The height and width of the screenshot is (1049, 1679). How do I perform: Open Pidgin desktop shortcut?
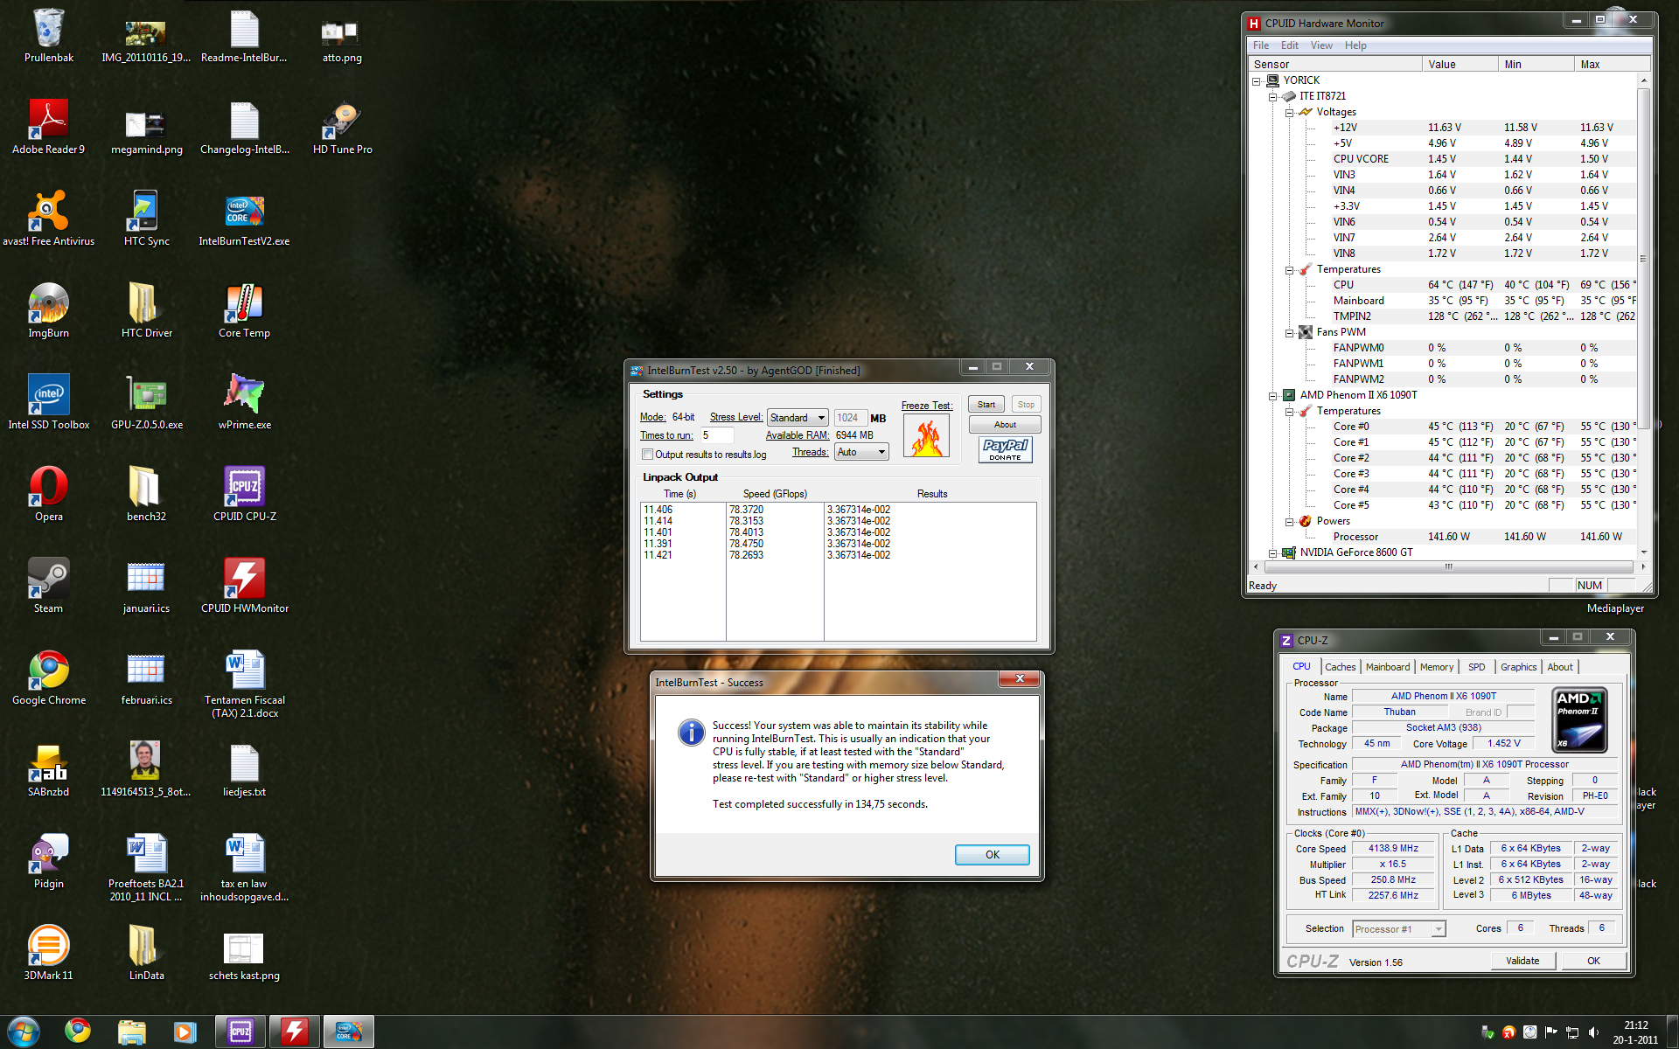click(x=49, y=861)
